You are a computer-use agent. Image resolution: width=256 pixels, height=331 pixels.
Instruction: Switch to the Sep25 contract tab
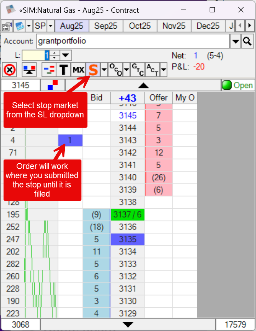click(x=106, y=26)
